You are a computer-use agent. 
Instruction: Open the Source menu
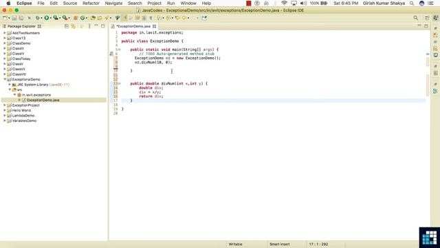70,3
